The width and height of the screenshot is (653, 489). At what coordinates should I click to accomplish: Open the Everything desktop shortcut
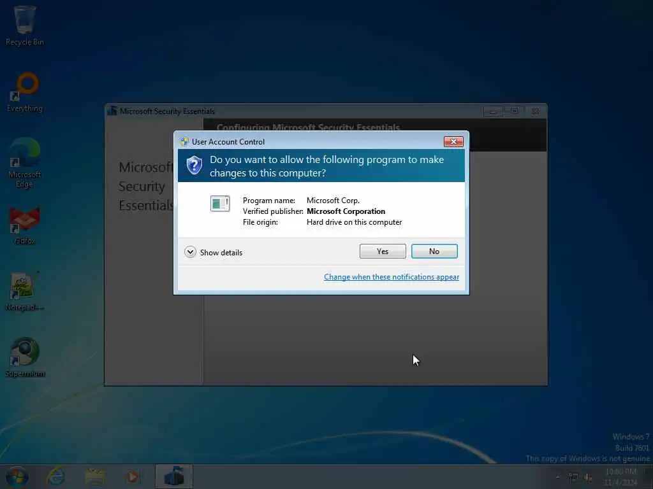click(25, 92)
